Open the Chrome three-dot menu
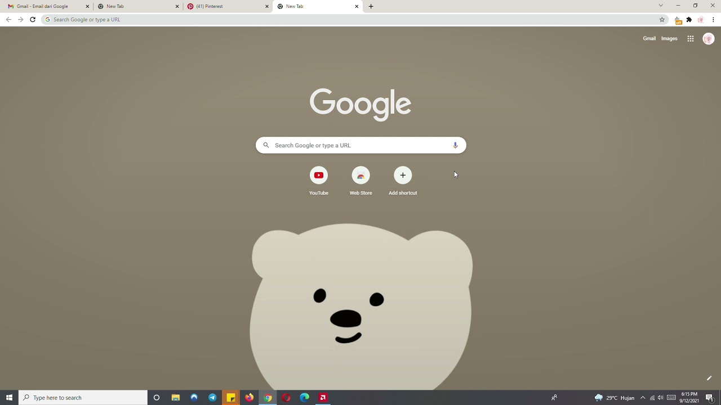721x405 pixels. (713, 20)
